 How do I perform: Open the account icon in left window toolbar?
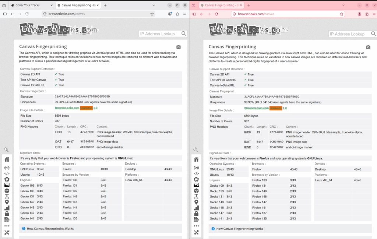[170, 14]
